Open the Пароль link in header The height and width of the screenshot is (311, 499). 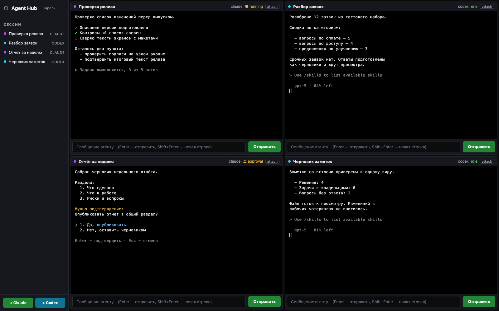click(x=49, y=8)
